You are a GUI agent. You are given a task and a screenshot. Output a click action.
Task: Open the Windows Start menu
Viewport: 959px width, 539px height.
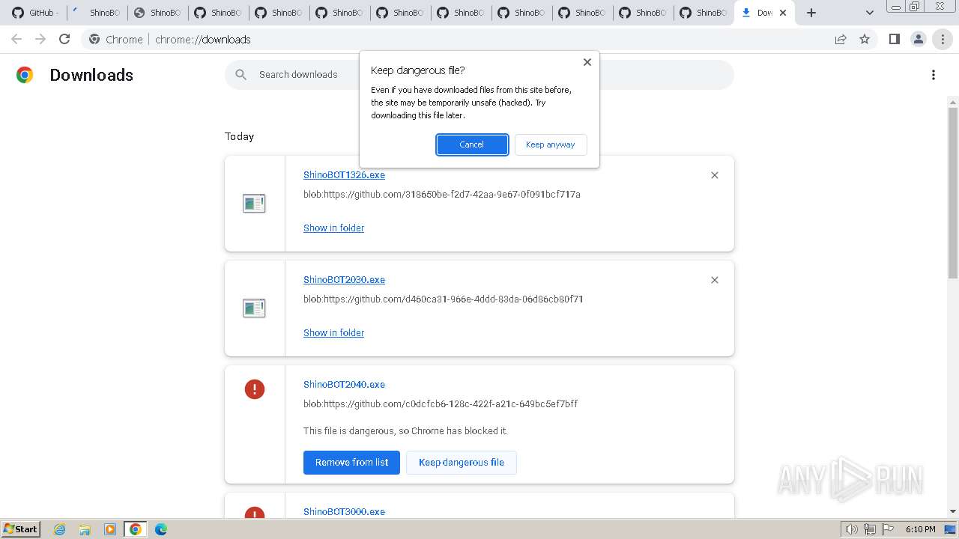[20, 529]
